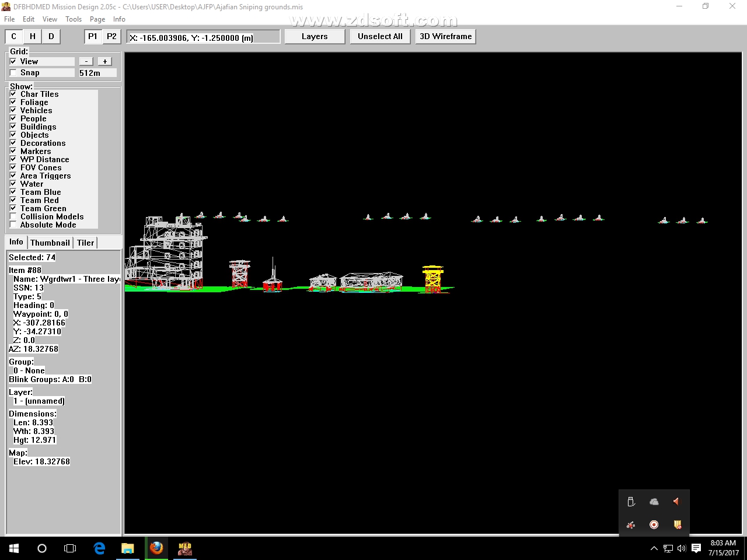The height and width of the screenshot is (560, 747).
Task: Toggle Area Triggers checkbox
Action: pyautogui.click(x=13, y=176)
